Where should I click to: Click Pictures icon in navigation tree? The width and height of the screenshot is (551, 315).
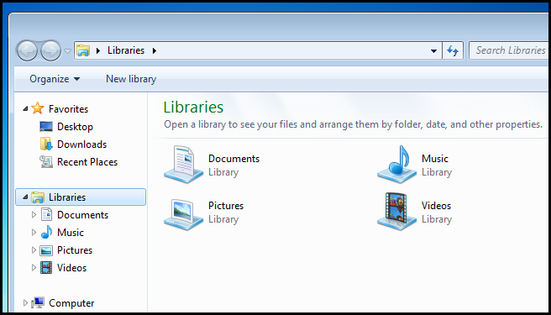pyautogui.click(x=46, y=250)
